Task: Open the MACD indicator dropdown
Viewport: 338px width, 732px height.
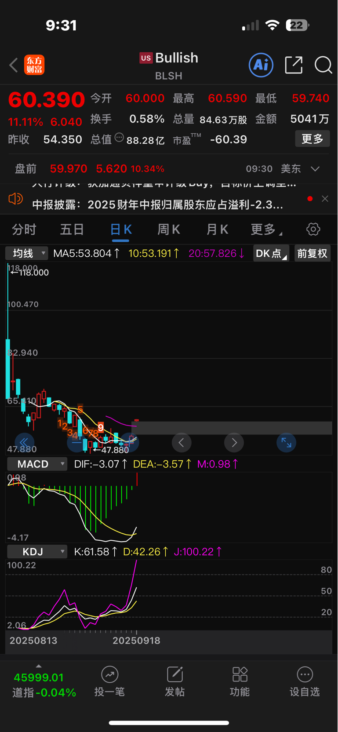Action: (x=37, y=464)
